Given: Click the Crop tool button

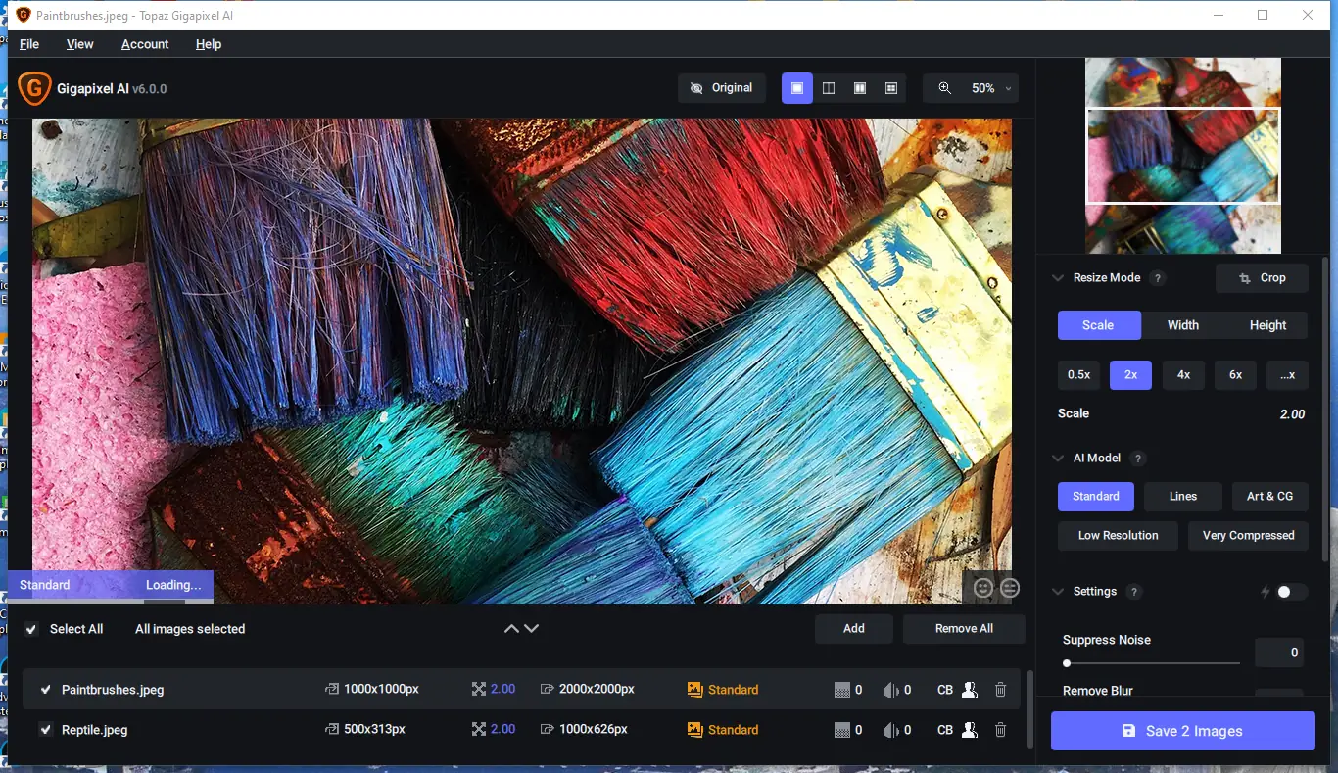Looking at the screenshot, I should (x=1262, y=278).
